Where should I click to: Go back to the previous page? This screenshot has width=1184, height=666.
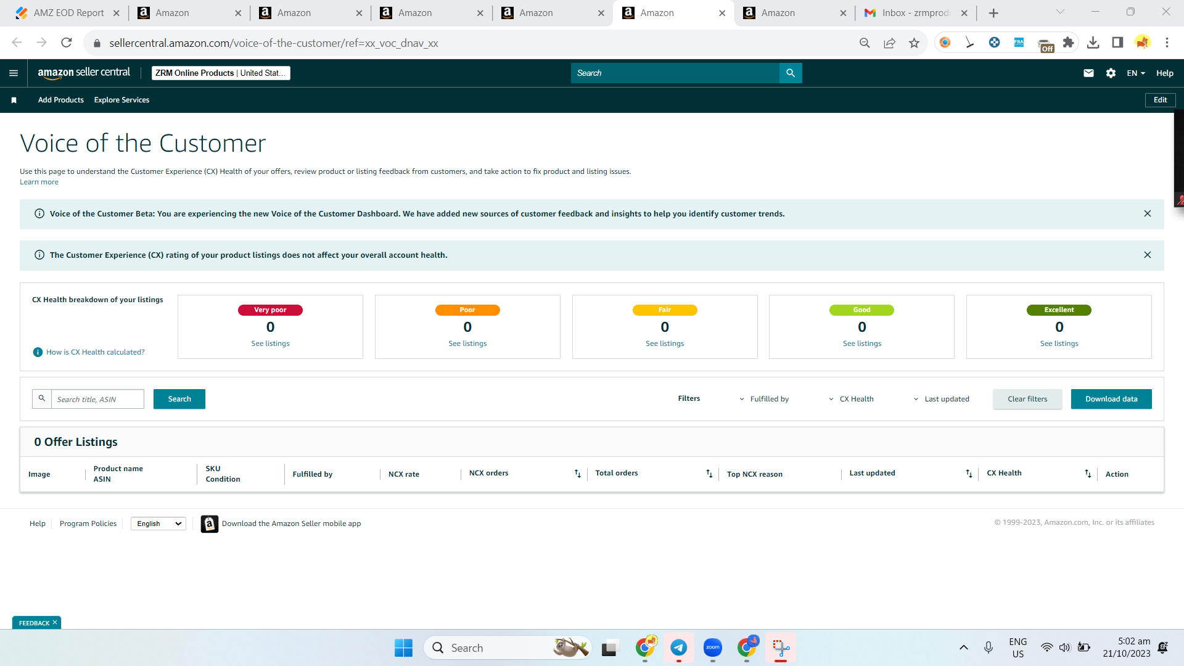17,43
